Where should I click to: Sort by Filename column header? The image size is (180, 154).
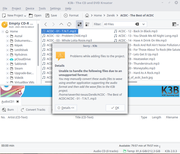click(172, 117)
